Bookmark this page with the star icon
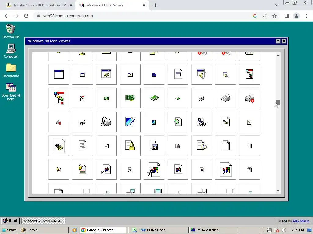 [274, 16]
